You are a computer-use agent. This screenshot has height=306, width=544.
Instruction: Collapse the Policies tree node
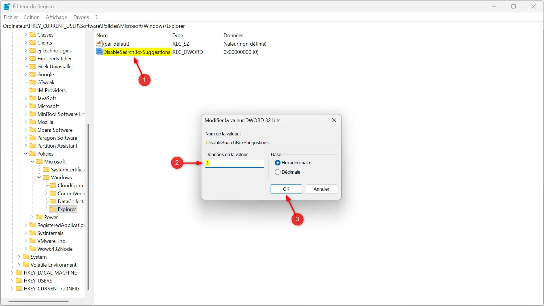pyautogui.click(x=26, y=154)
